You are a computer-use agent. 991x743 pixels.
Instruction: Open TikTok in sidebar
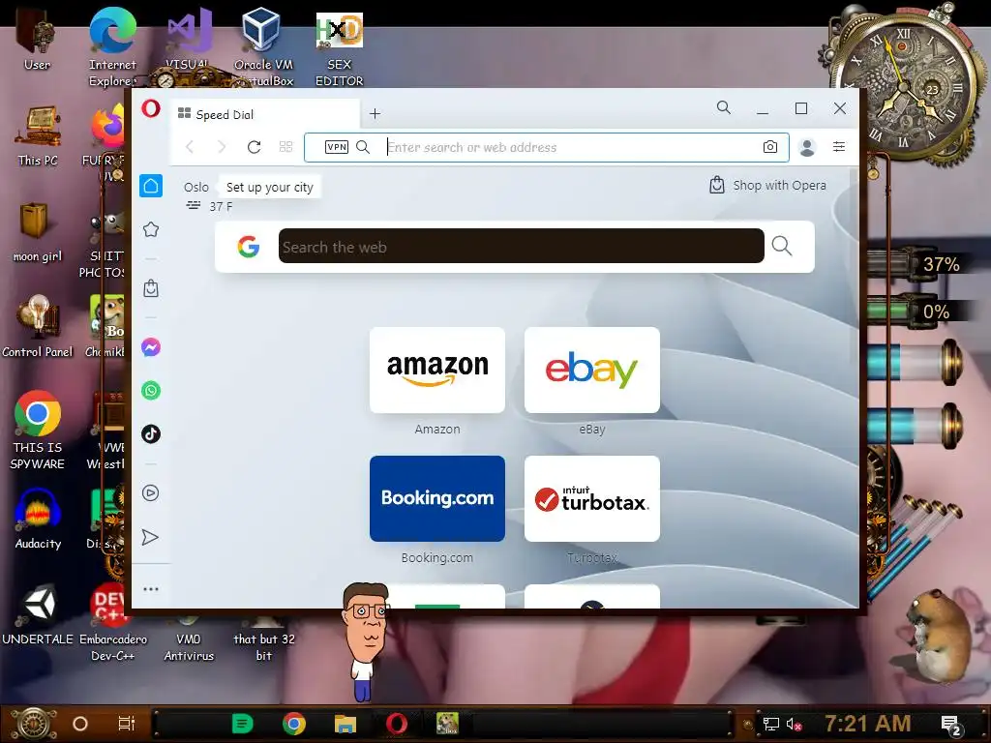click(x=151, y=434)
